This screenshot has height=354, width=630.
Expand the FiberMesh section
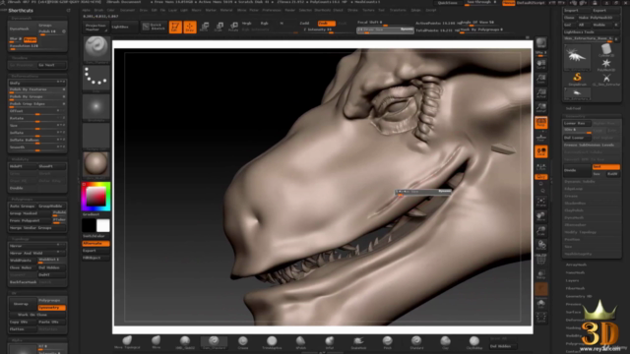pyautogui.click(x=575, y=288)
